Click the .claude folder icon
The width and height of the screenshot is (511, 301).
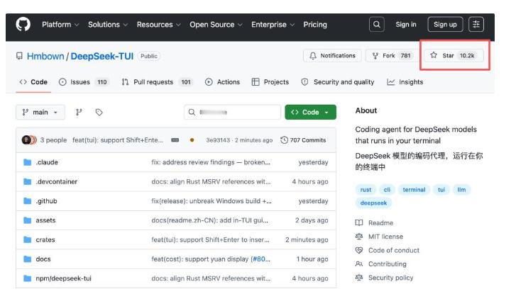(x=28, y=162)
